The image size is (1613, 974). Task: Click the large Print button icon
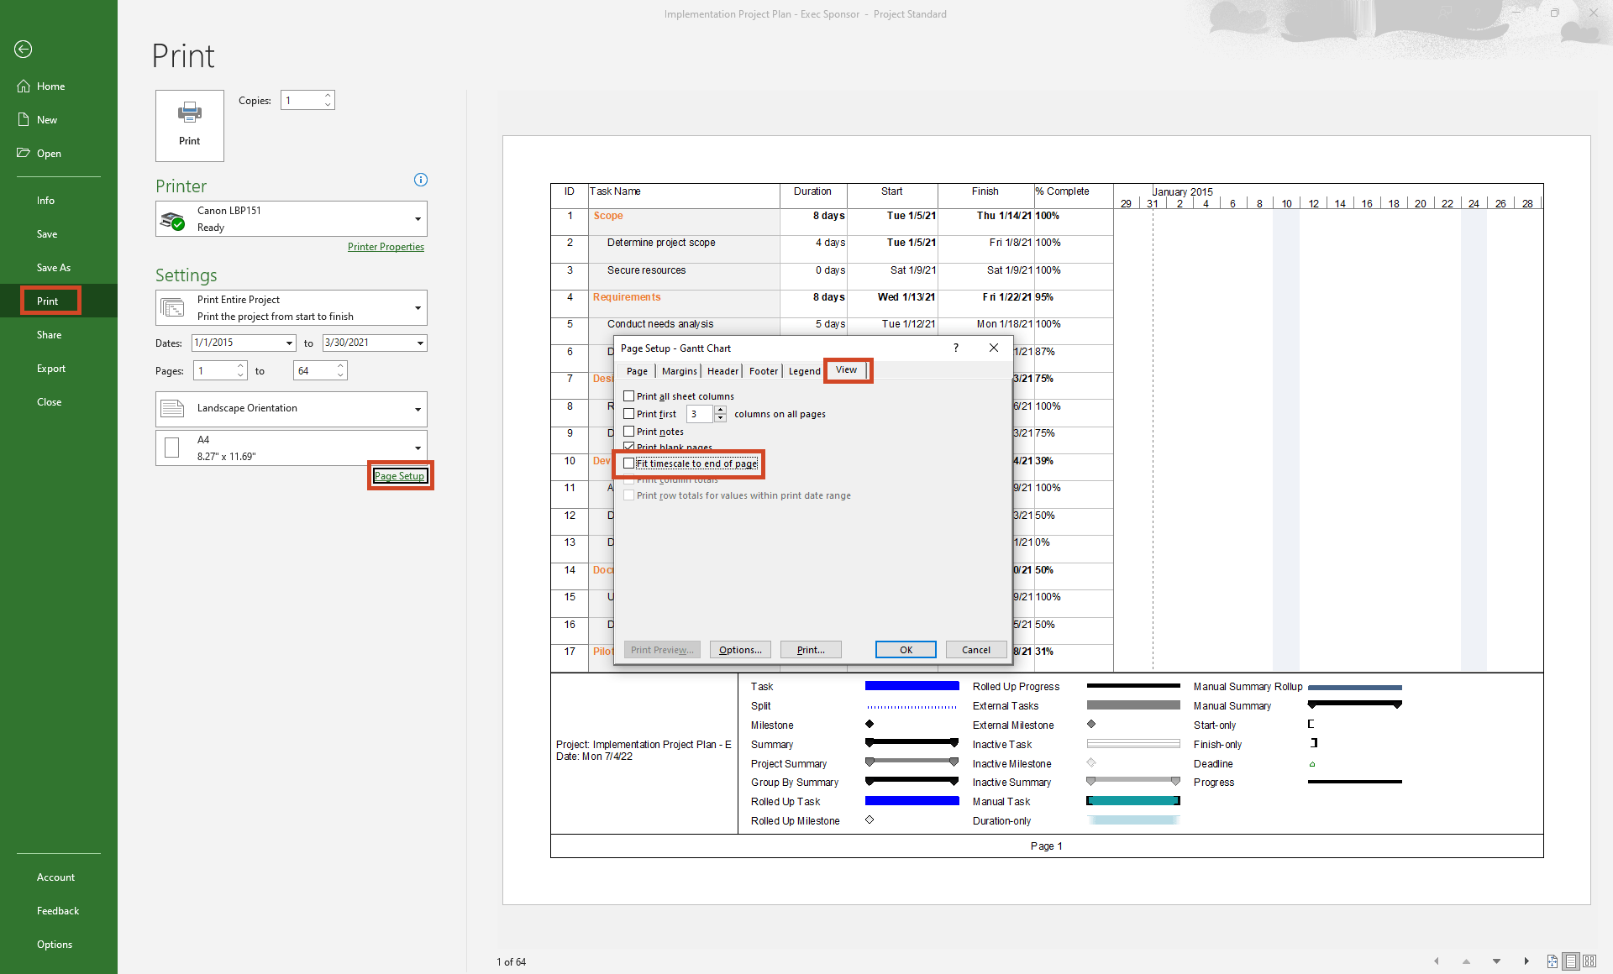[189, 125]
